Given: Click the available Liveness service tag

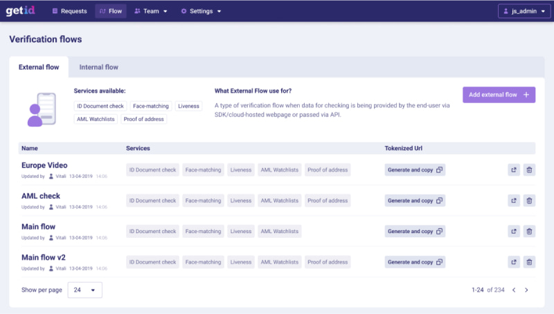Looking at the screenshot, I should [188, 106].
